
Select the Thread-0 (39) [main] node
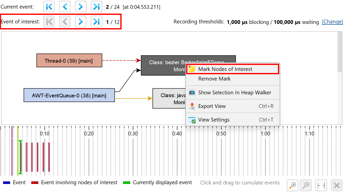[69, 60]
